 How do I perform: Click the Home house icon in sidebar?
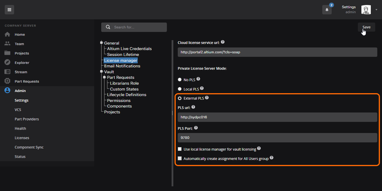click(7, 35)
